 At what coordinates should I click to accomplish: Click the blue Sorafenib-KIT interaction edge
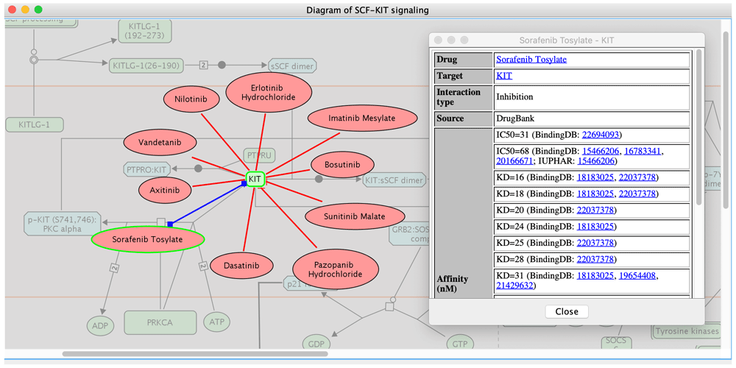click(x=207, y=204)
